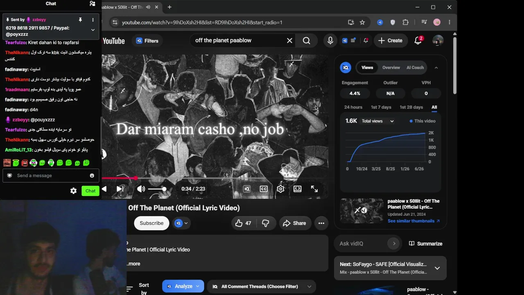Select 1st 7 days time range
The width and height of the screenshot is (524, 295).
(x=381, y=107)
